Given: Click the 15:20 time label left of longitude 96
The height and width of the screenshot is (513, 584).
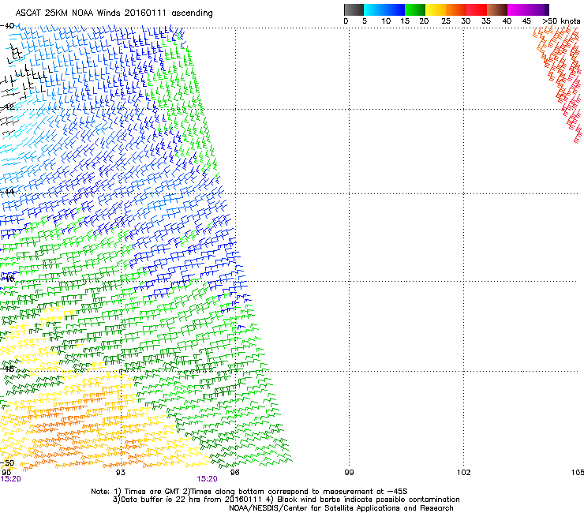Looking at the screenshot, I should point(207,479).
